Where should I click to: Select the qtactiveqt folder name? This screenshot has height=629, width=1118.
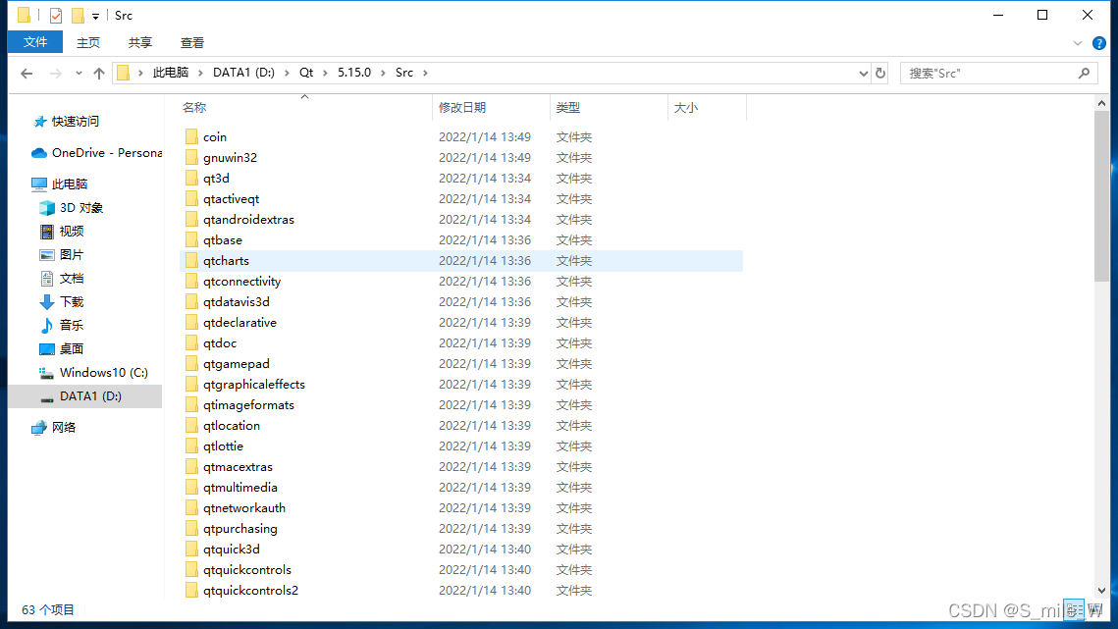click(231, 199)
